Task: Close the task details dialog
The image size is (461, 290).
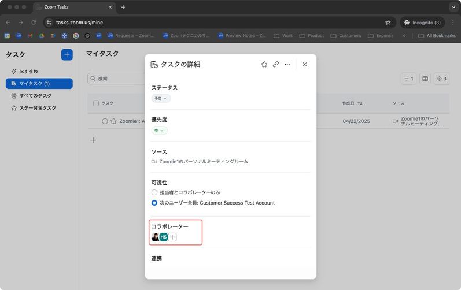Action: click(x=305, y=65)
